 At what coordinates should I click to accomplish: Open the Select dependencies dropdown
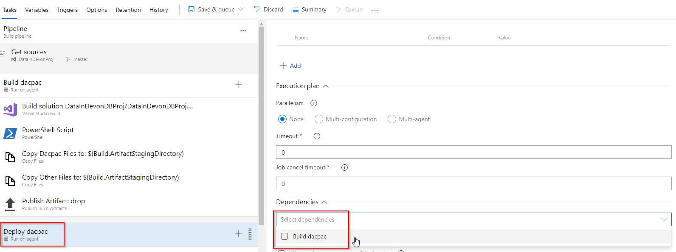click(x=473, y=219)
